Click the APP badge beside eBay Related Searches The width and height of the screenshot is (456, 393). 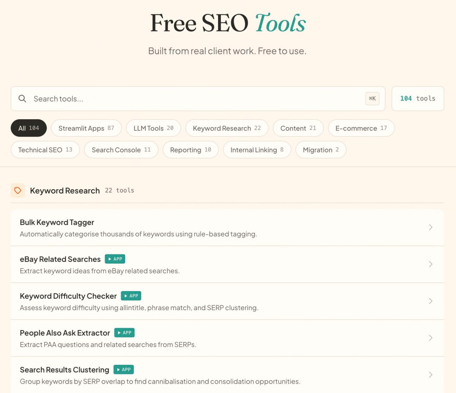click(x=115, y=259)
